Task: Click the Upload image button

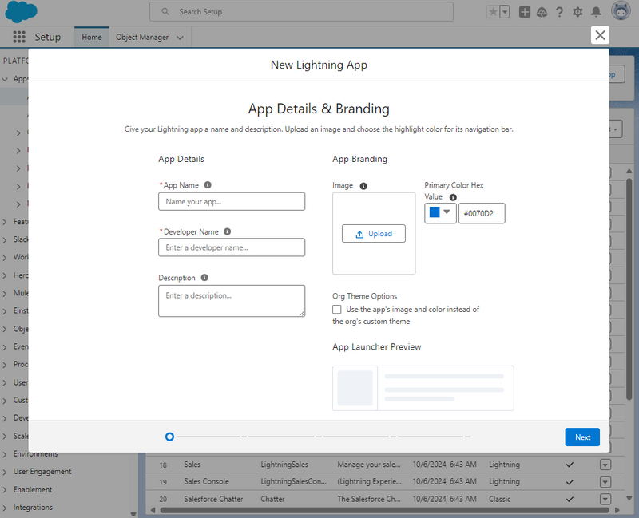Action: pyautogui.click(x=374, y=234)
